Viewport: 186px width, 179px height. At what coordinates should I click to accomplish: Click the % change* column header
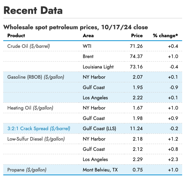165,36
